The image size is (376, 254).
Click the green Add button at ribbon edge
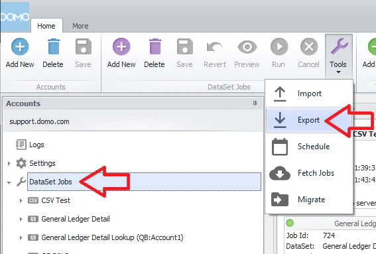click(x=369, y=53)
